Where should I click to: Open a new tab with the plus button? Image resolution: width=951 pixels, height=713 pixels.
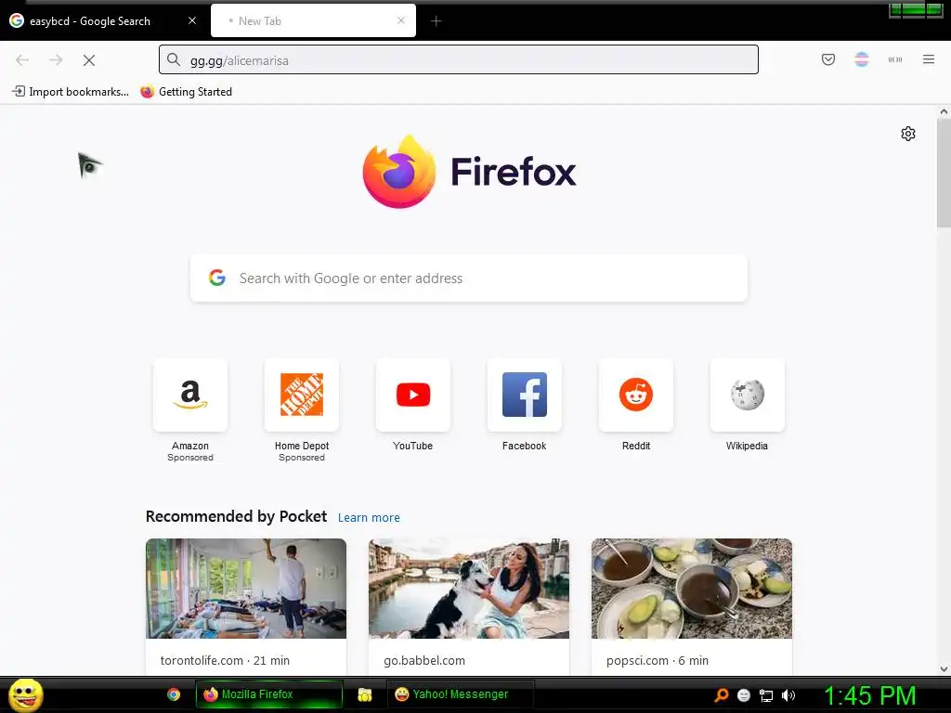(436, 21)
